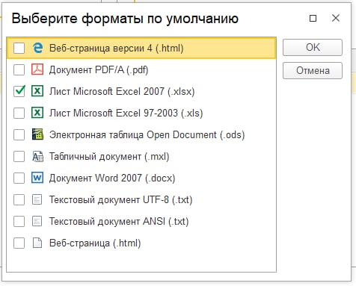Check the Документ Word 2007 checkbox
The image size is (356, 286).
[19, 178]
